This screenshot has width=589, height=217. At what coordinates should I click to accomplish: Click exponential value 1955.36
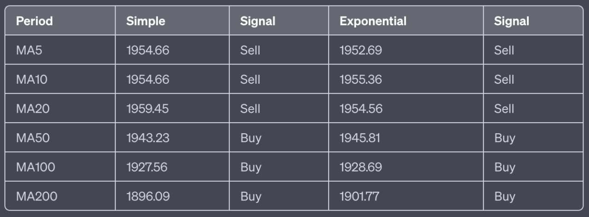click(361, 80)
